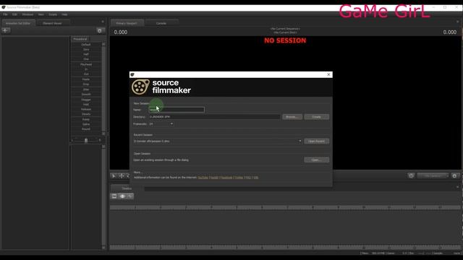Open the Help menu

point(64,14)
